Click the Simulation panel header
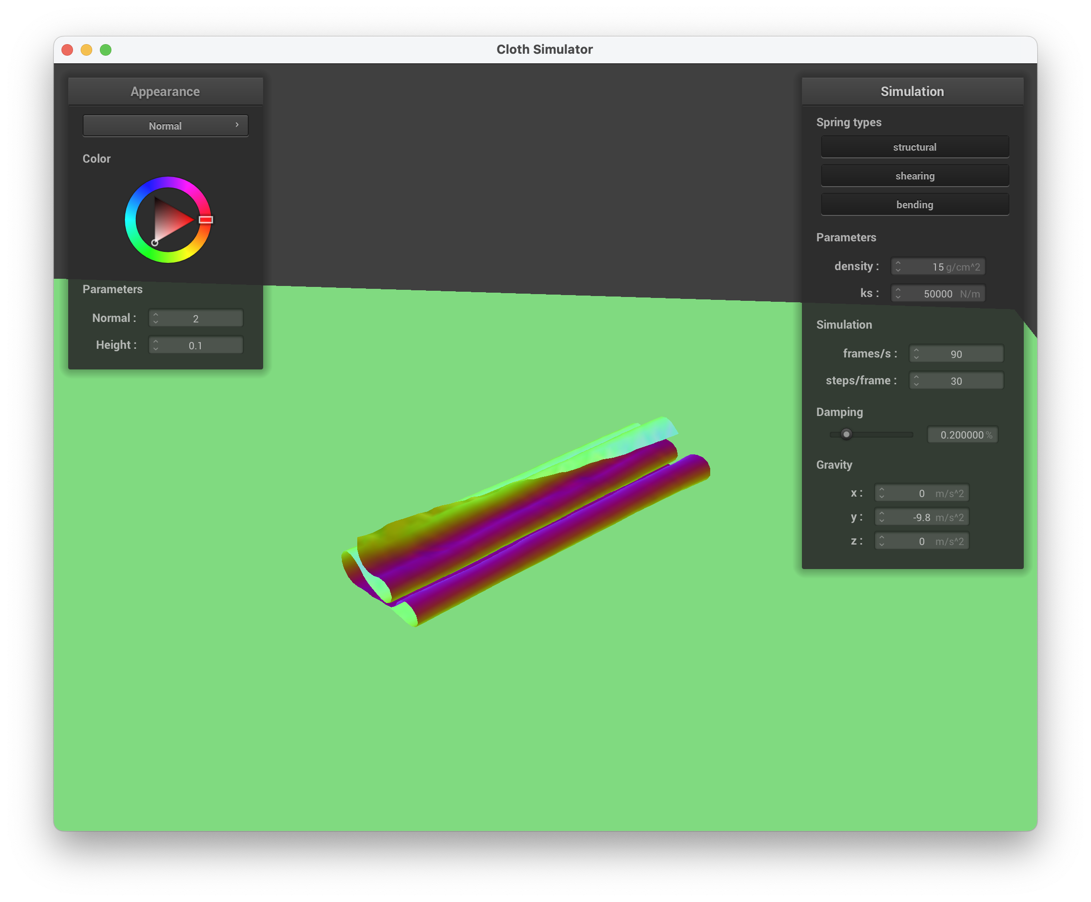Viewport: 1091px width, 902px height. click(x=912, y=91)
